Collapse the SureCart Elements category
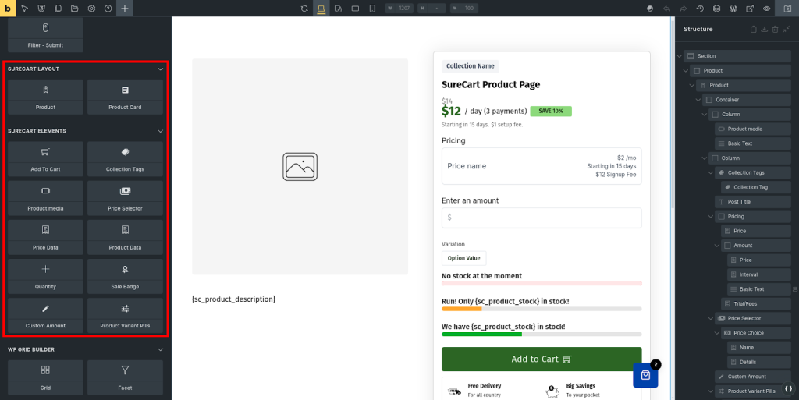The height and width of the screenshot is (400, 799). coord(160,131)
